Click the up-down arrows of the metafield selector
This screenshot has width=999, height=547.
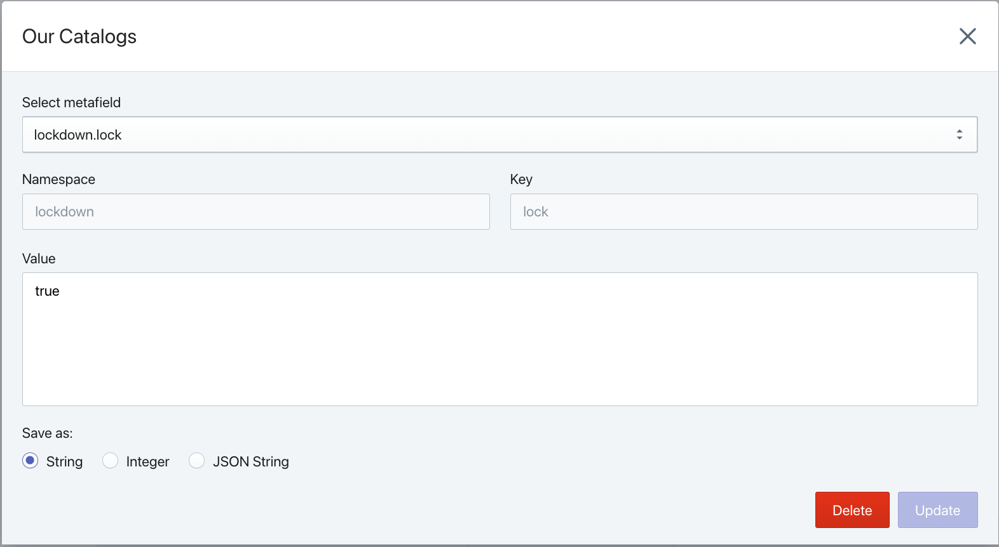[959, 135]
